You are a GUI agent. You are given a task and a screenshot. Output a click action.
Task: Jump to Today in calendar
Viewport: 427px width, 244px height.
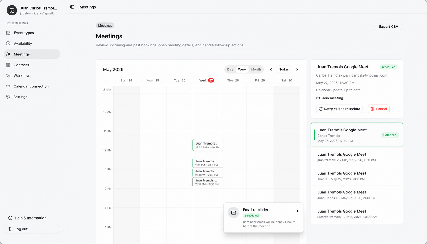(284, 69)
